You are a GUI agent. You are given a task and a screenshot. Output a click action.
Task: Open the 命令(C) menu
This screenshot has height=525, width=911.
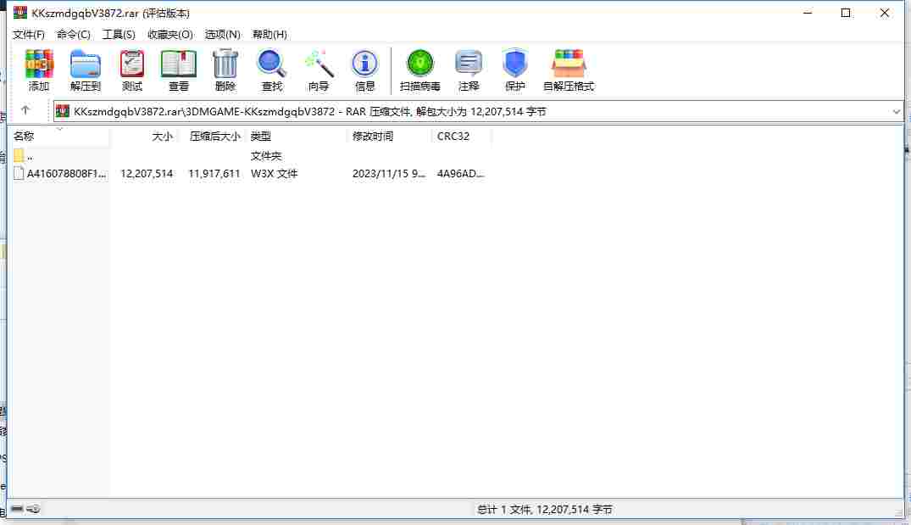tap(73, 34)
